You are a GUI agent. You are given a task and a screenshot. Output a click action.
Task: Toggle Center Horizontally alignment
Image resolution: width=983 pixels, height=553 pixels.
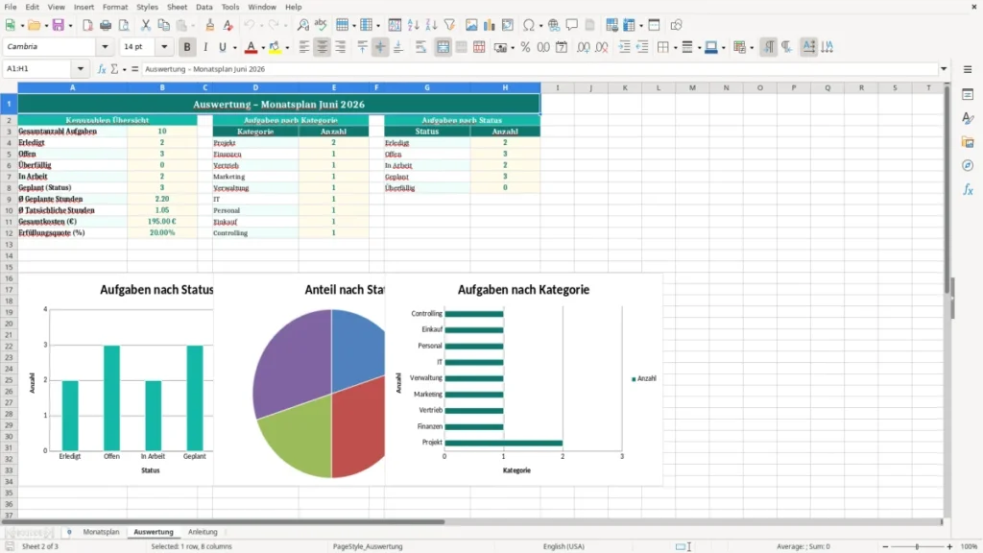(322, 47)
